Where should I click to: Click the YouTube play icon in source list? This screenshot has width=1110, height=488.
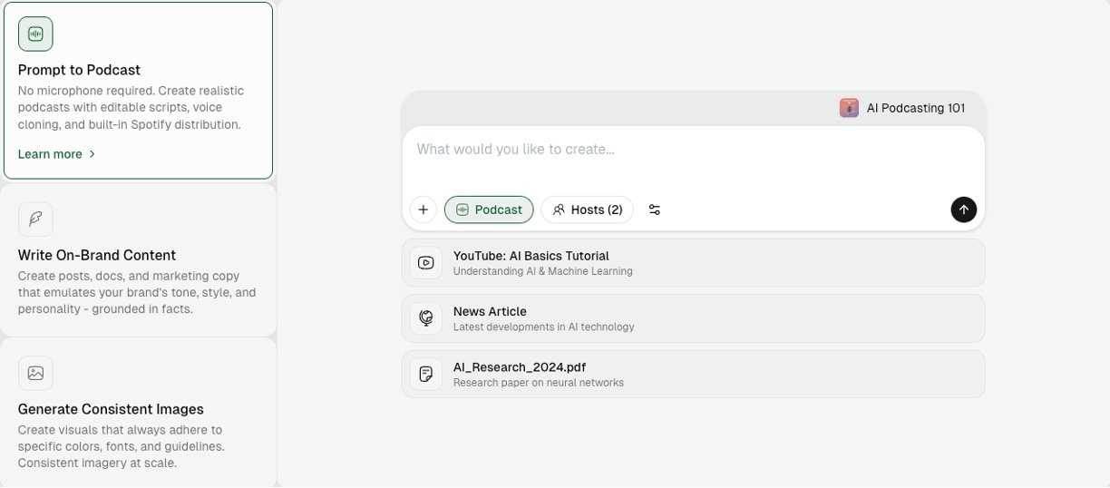click(x=426, y=263)
